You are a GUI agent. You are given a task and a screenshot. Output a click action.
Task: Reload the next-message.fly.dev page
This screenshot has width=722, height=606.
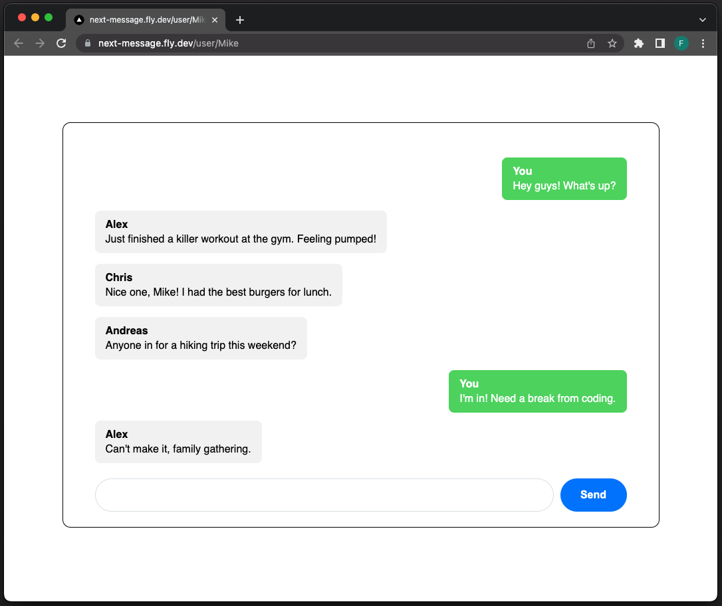[61, 43]
